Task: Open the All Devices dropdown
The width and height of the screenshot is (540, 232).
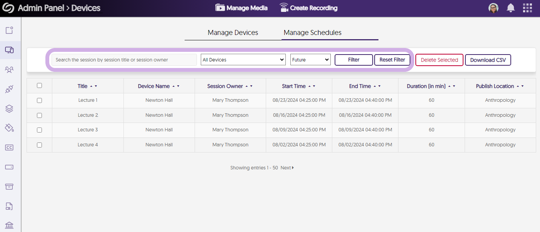Action: [243, 60]
